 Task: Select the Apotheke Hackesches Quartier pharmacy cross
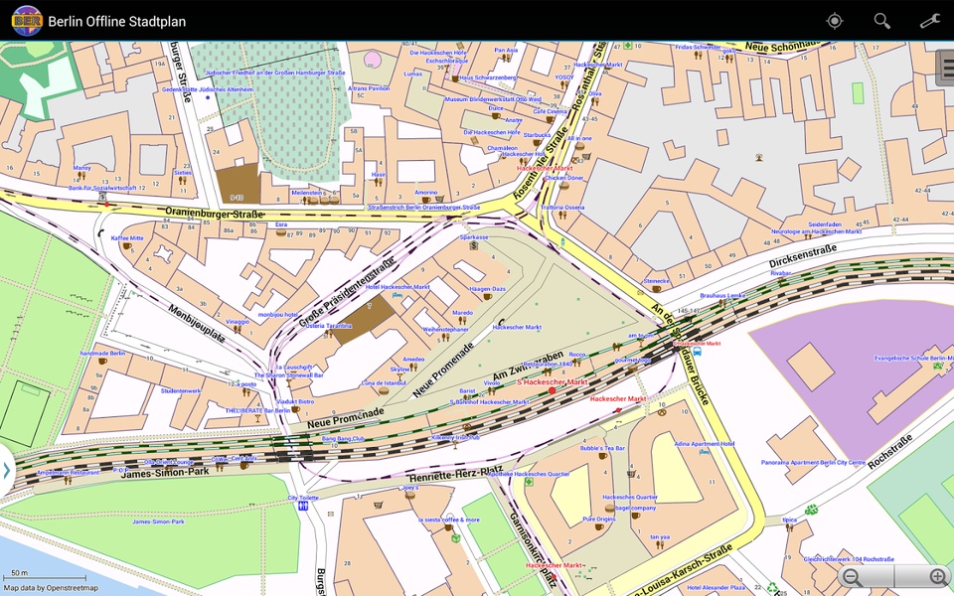coord(529,482)
